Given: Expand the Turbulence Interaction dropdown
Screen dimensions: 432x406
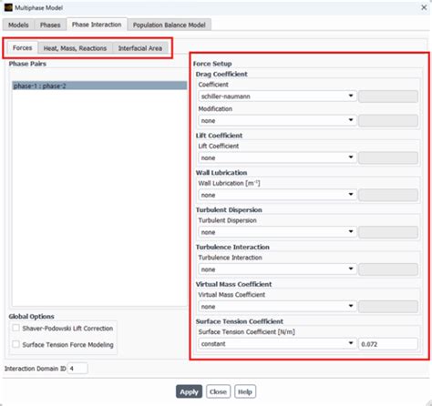Looking at the screenshot, I should coord(277,269).
